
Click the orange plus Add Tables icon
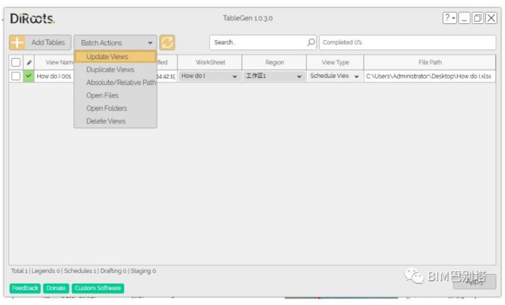tap(17, 42)
